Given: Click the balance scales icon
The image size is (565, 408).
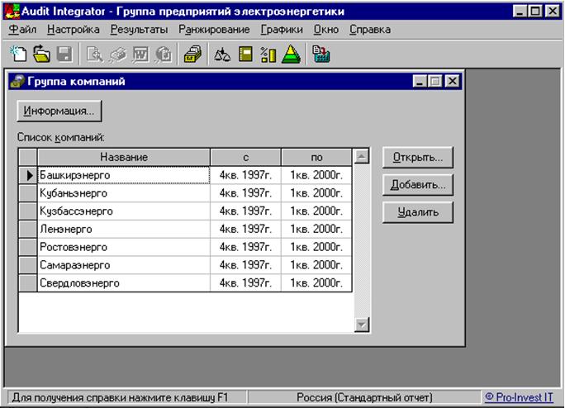Looking at the screenshot, I should [x=222, y=55].
